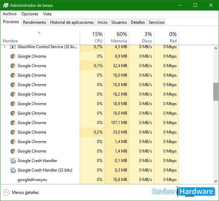Switch to the Servicios tab
Image resolution: width=219 pixels, height=201 pixels.
[x=157, y=22]
